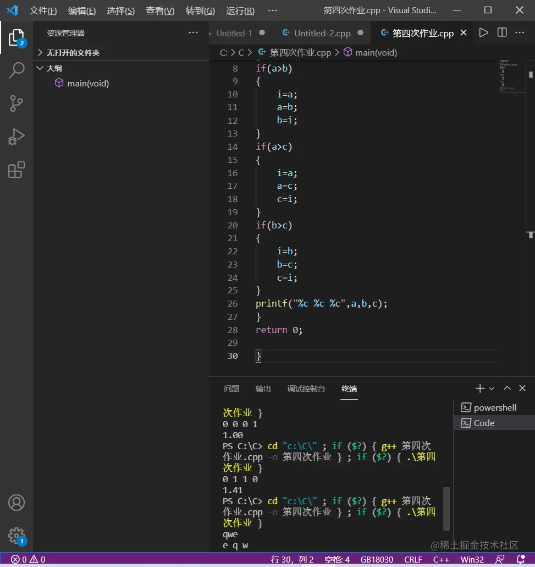
Task: Open the Explorer view in activity bar
Action: pyautogui.click(x=16, y=38)
